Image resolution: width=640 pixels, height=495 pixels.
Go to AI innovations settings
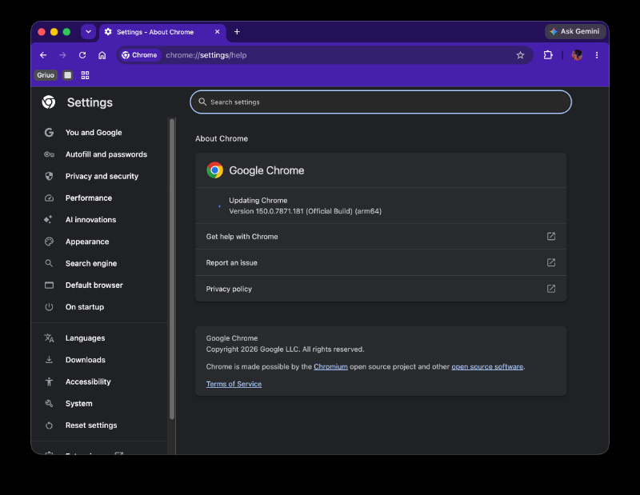(x=90, y=220)
